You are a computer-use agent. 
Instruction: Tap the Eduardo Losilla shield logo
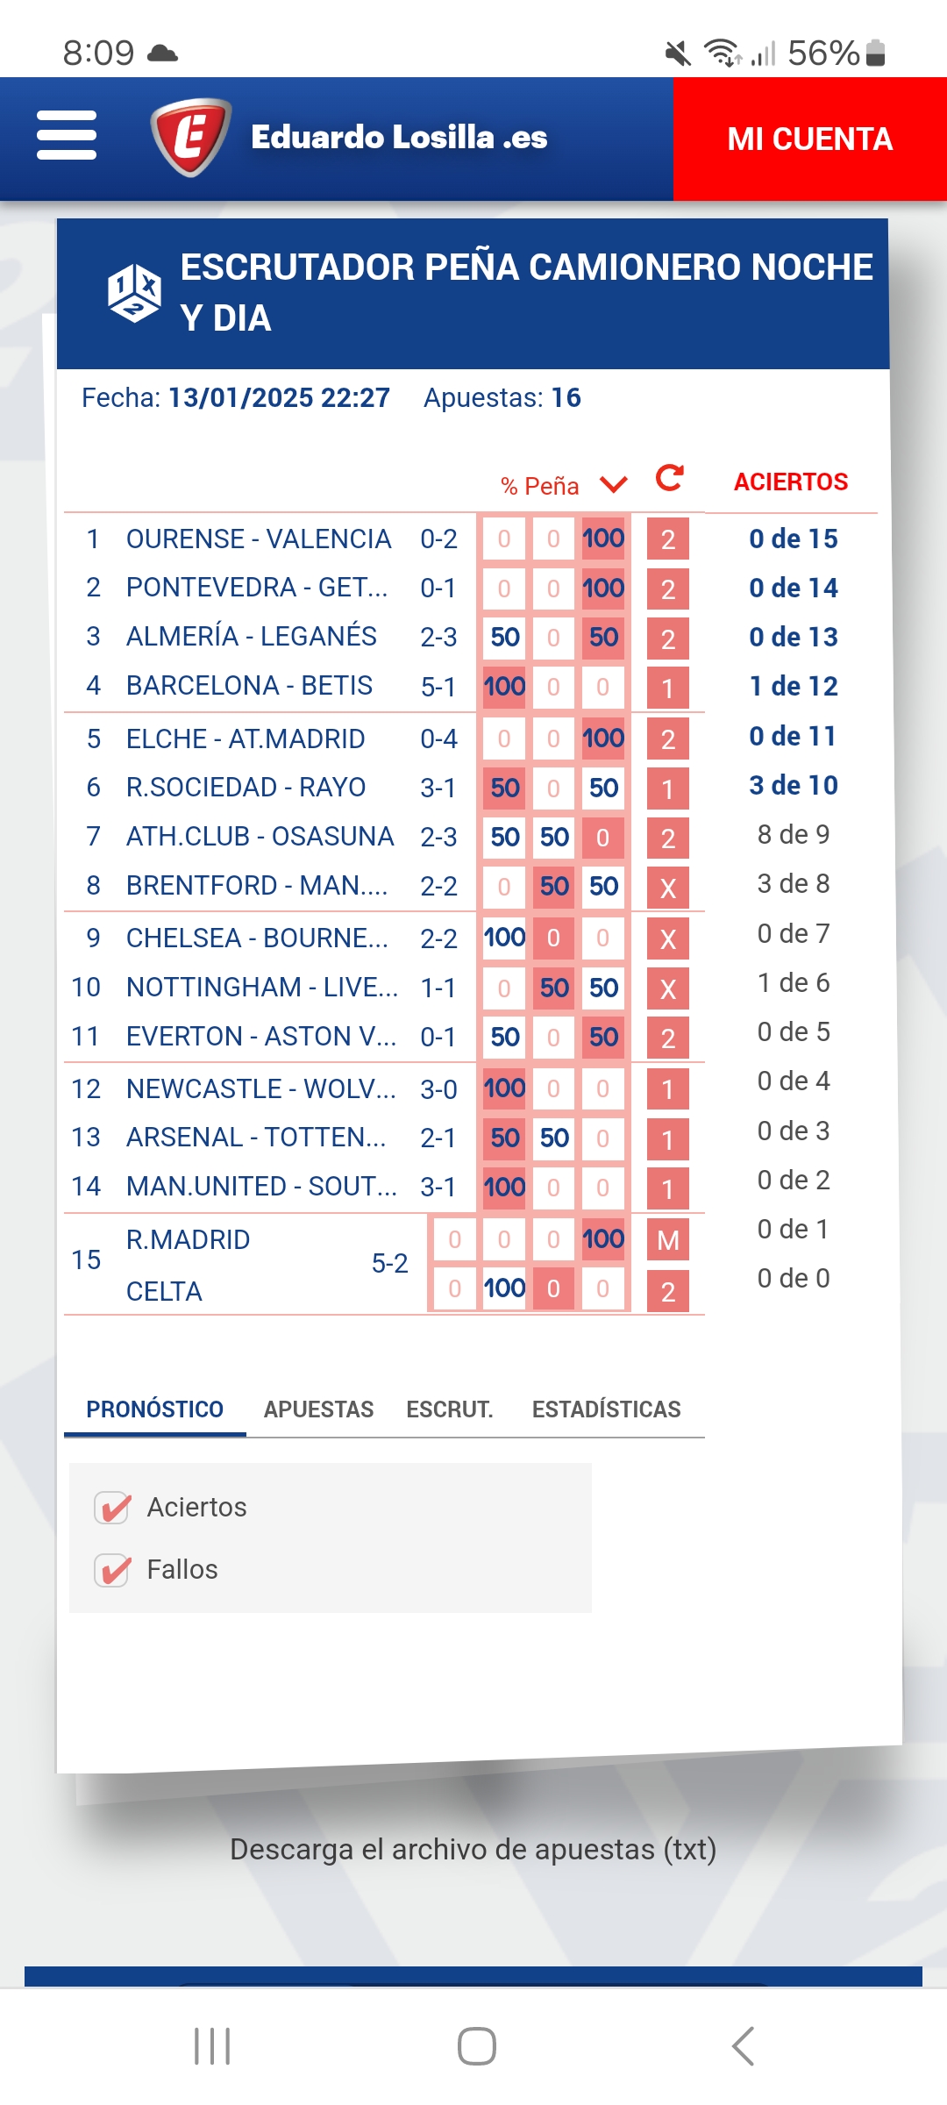click(190, 137)
